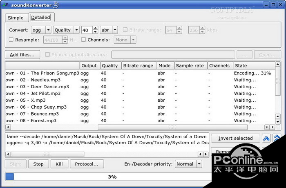
Task: Click command log horizontal scrollbar thumb
Action: pos(47,154)
